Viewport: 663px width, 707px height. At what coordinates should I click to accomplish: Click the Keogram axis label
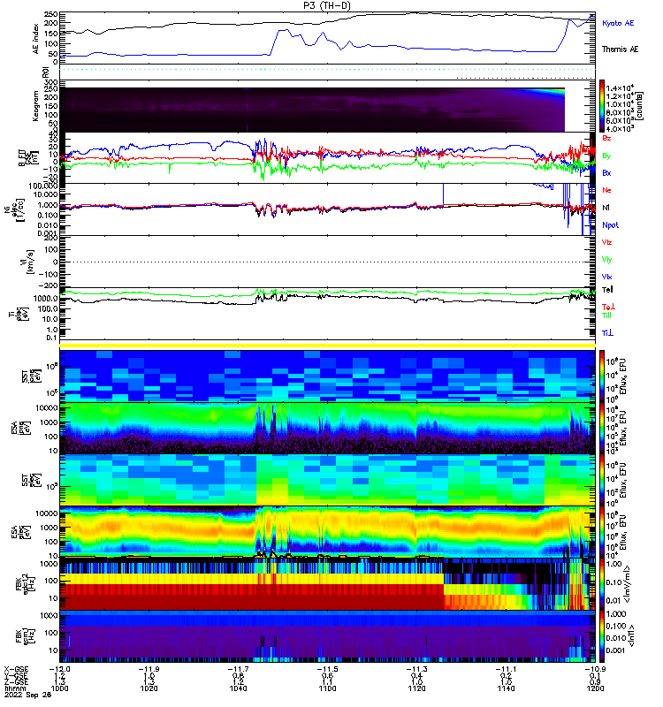[35, 106]
